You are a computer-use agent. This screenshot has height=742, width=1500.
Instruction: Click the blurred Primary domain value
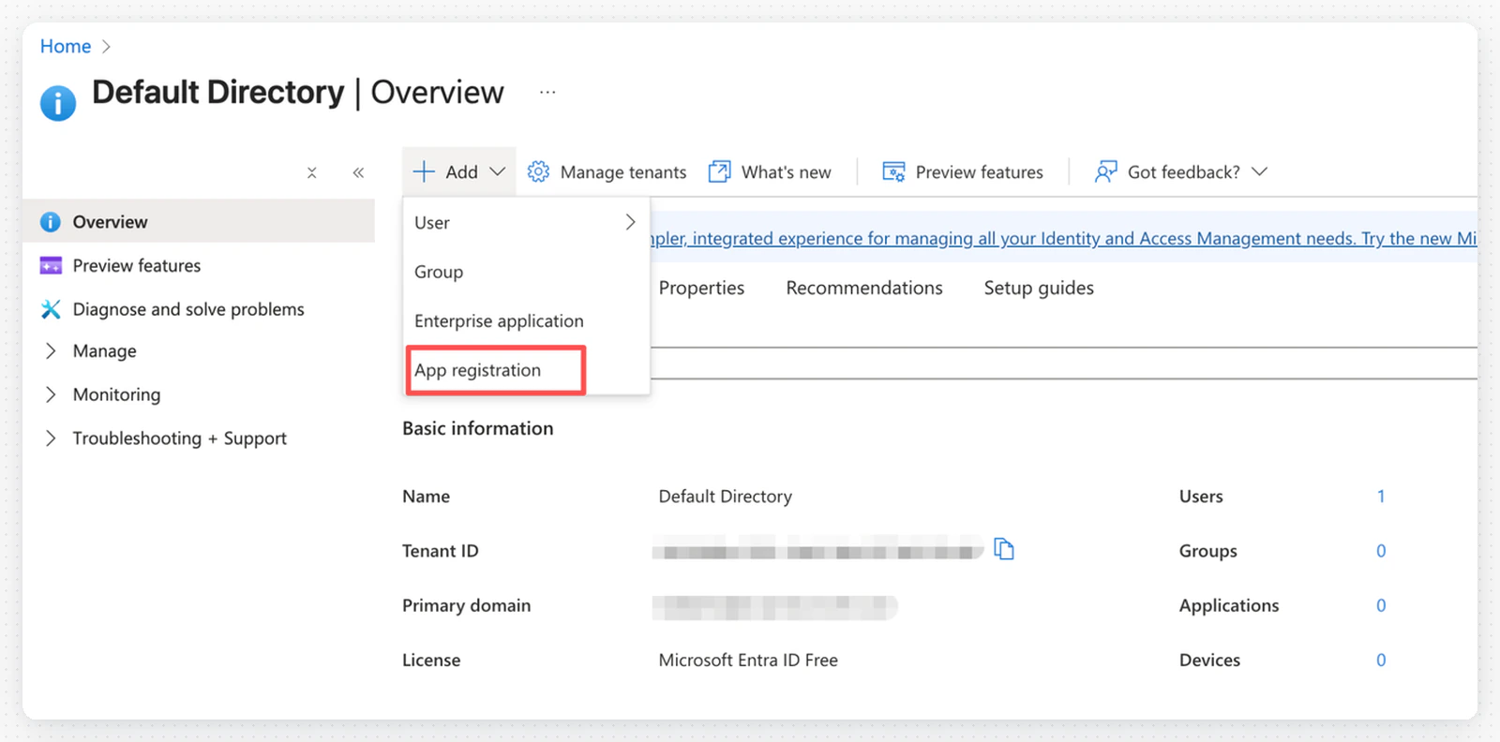click(775, 607)
